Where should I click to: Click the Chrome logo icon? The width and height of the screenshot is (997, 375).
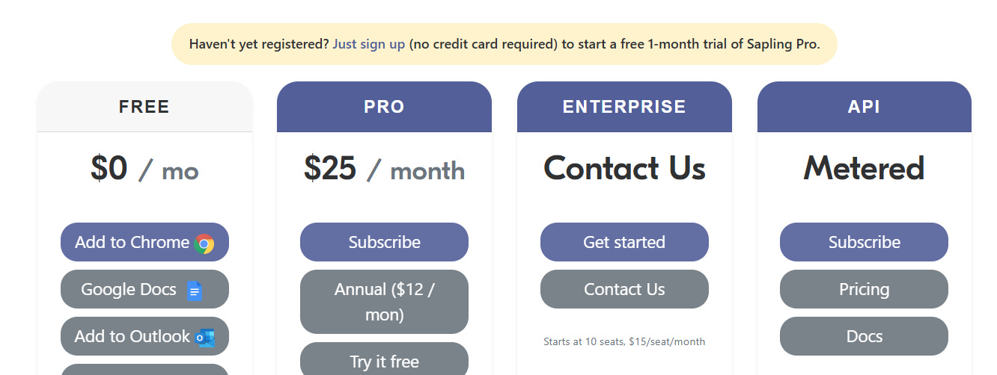point(204,244)
